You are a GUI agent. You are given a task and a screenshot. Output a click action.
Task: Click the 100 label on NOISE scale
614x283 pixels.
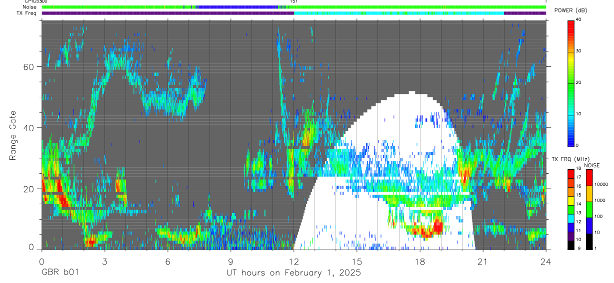coord(598,216)
